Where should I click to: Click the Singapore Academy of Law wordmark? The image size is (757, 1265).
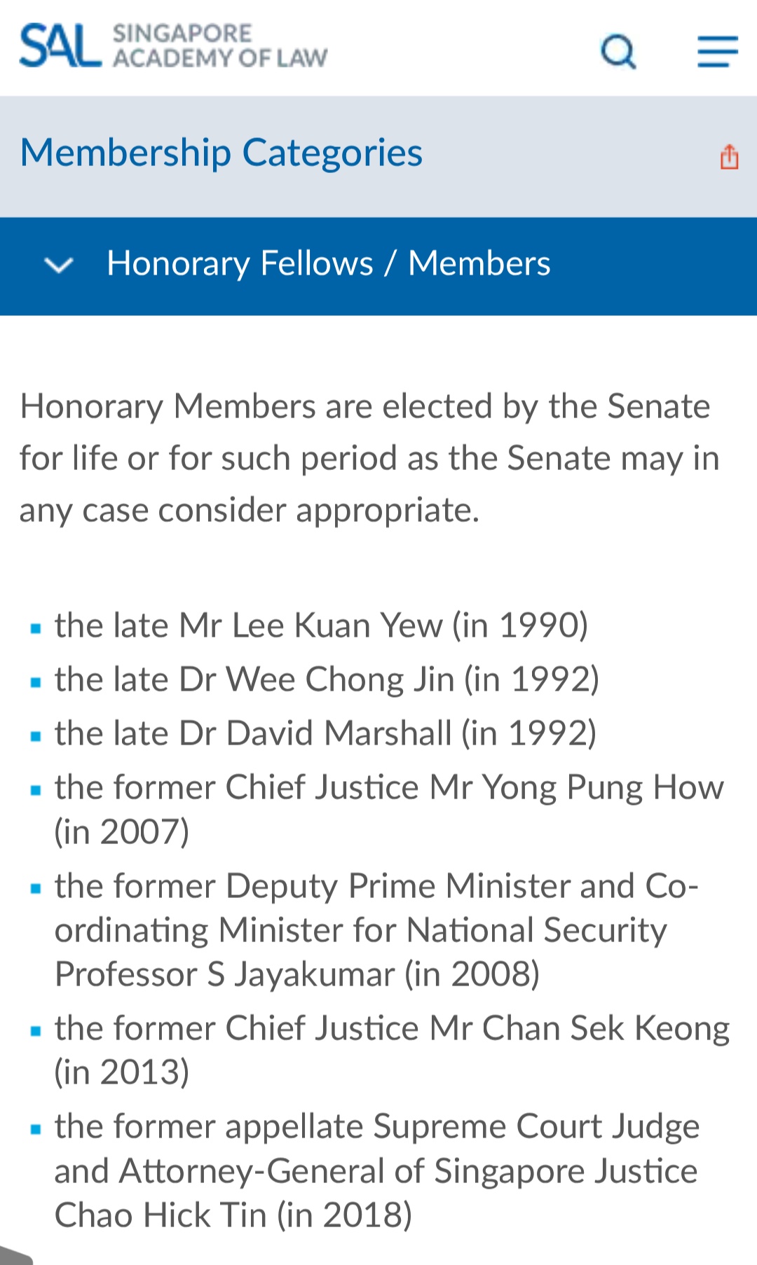219,46
